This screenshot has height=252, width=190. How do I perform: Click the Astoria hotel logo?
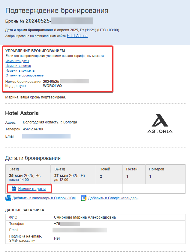pyautogui.click(x=160, y=123)
